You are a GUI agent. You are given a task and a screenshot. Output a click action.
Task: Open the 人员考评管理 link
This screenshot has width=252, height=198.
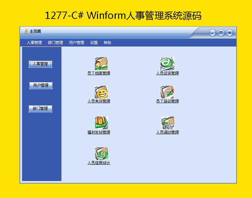99,101
